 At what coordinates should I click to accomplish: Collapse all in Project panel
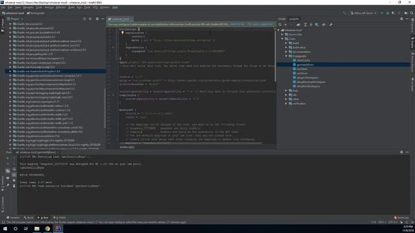click(x=90, y=19)
